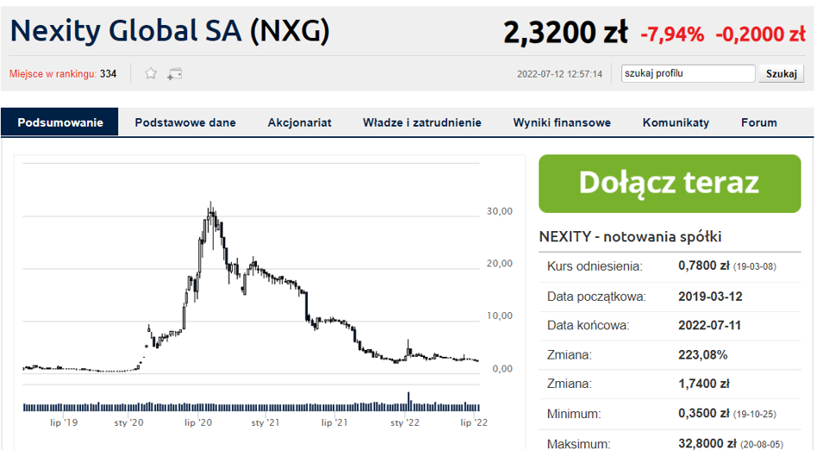Screen dimensions: 817x450
Task: Click the add-to-portfolio wallet icon
Action: 175,74
